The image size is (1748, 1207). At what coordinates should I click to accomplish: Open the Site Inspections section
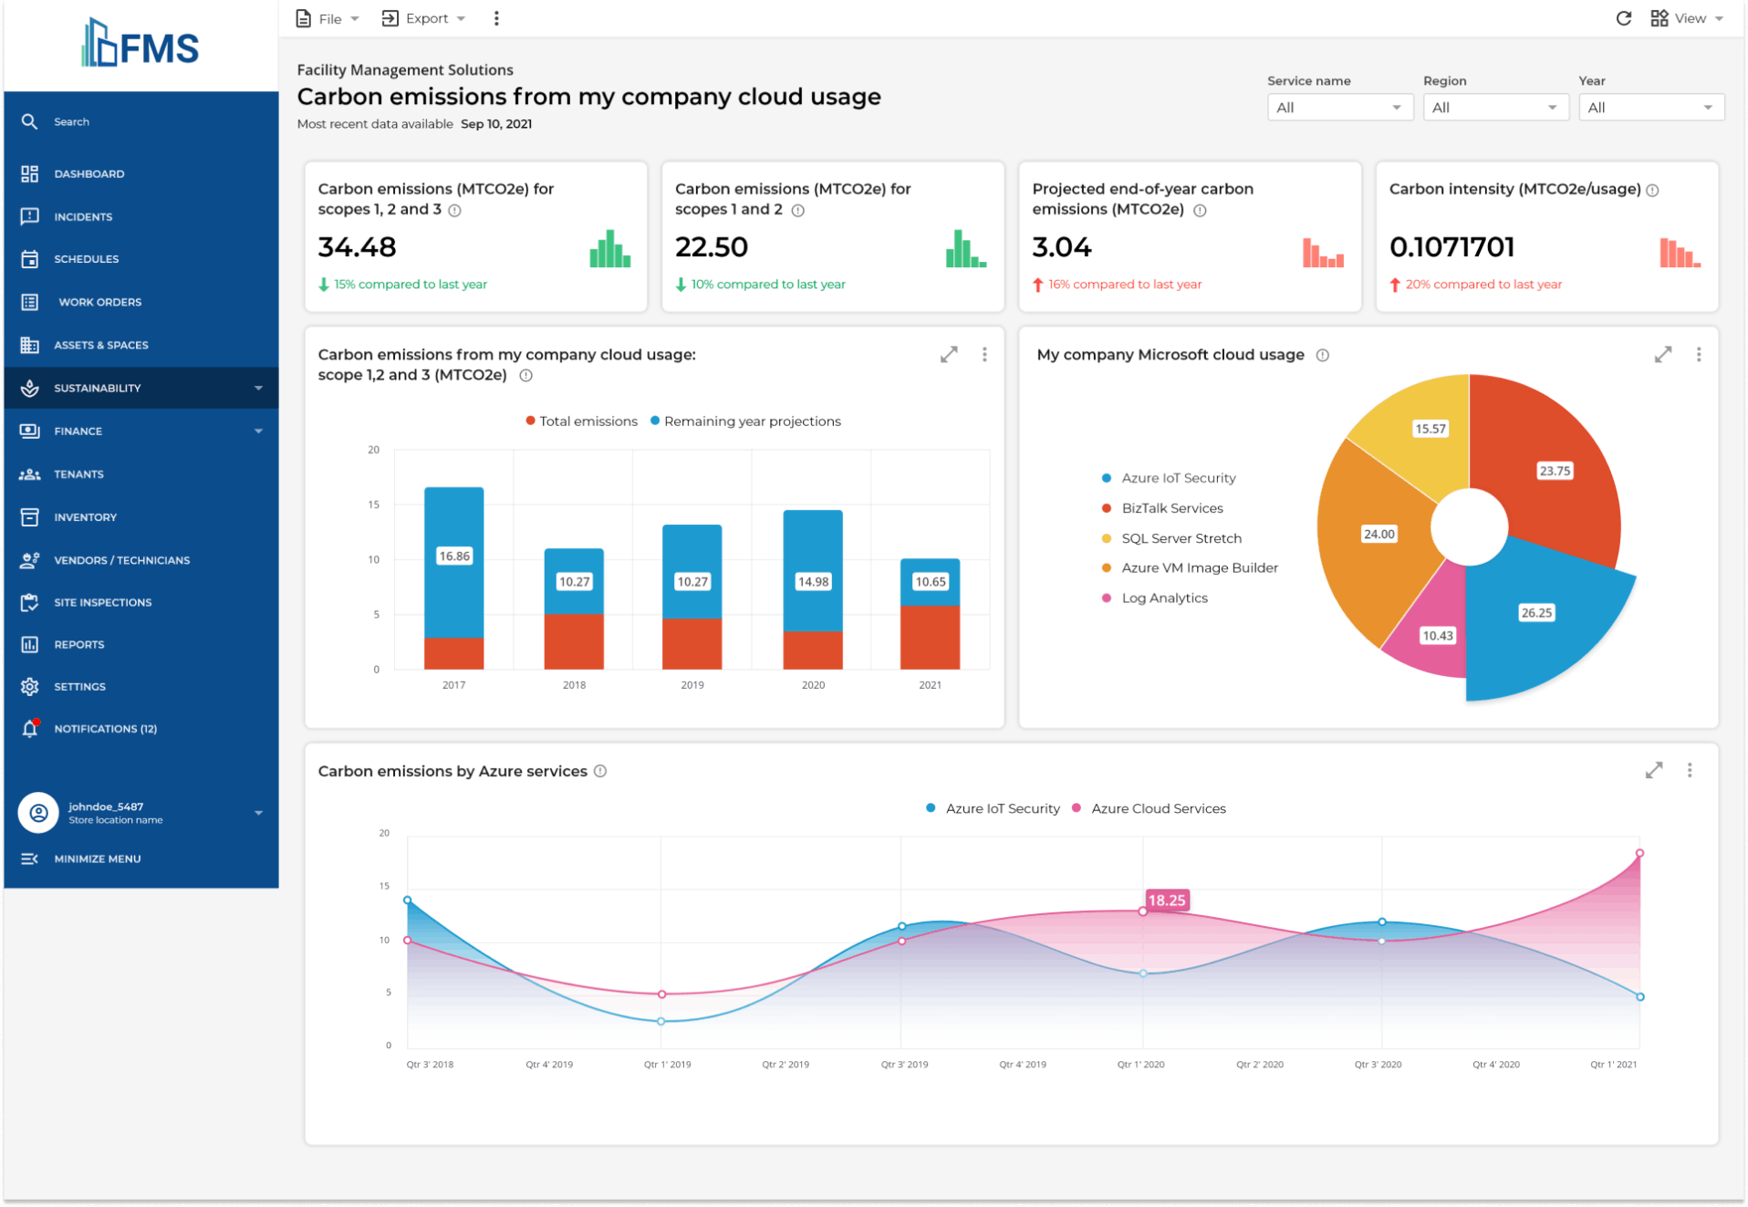point(102,602)
